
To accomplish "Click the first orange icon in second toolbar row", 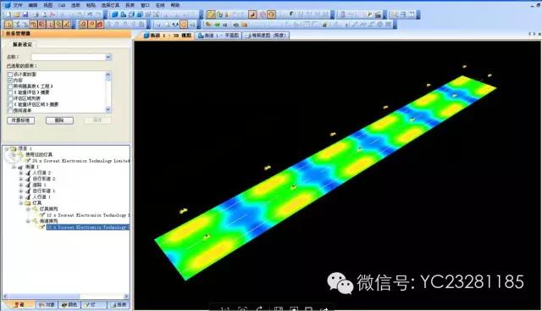I will [x=8, y=25].
